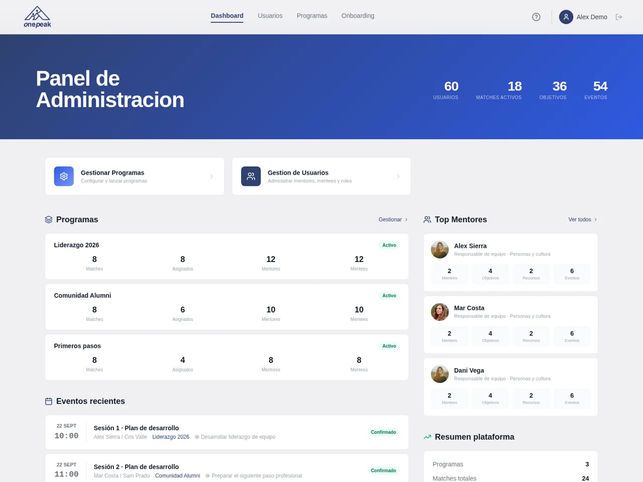Screen dimensions: 643x482
Task: Click the Programas layers icon
Action: [x=49, y=219]
